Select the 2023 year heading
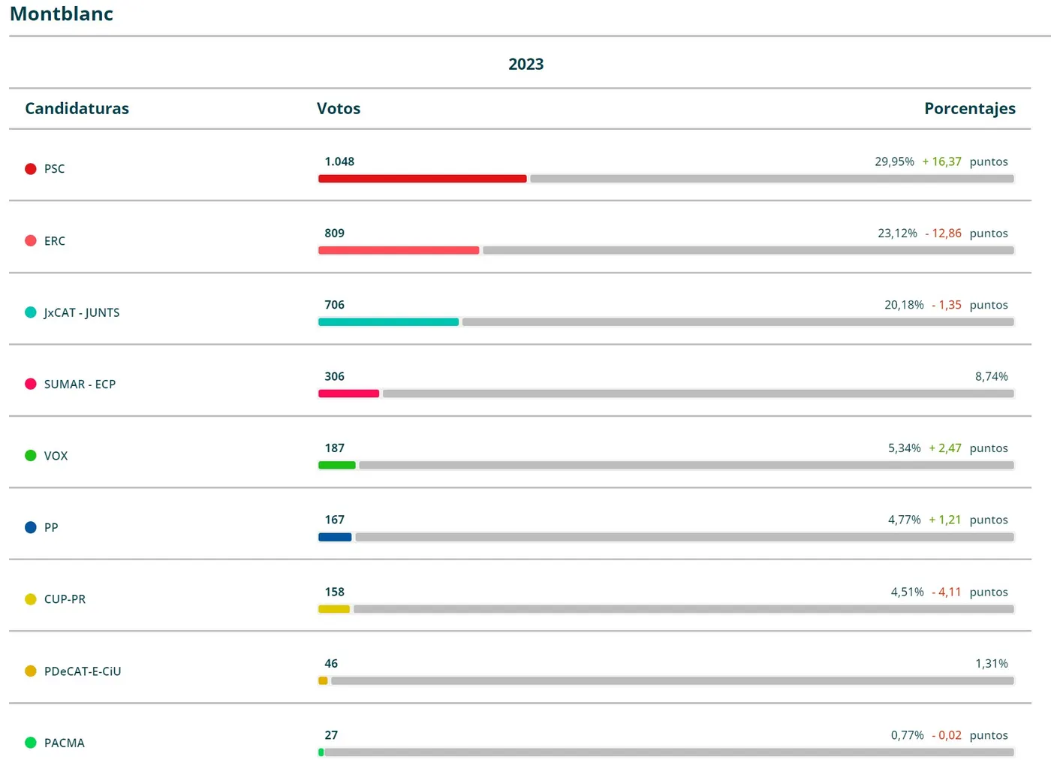Image resolution: width=1051 pixels, height=778 pixels. (525, 64)
